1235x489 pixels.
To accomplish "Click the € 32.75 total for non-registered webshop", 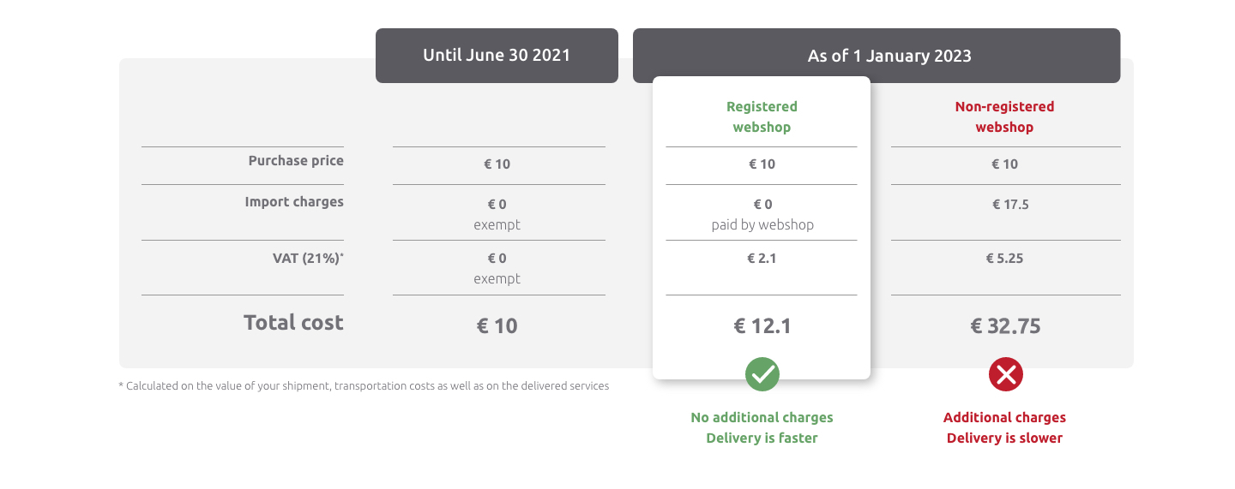I will (x=1005, y=325).
